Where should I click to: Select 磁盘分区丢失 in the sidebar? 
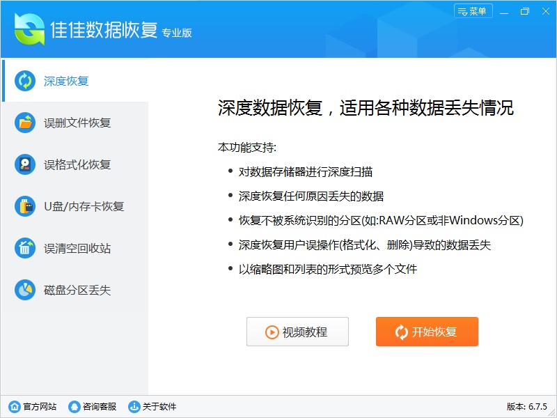coord(75,290)
